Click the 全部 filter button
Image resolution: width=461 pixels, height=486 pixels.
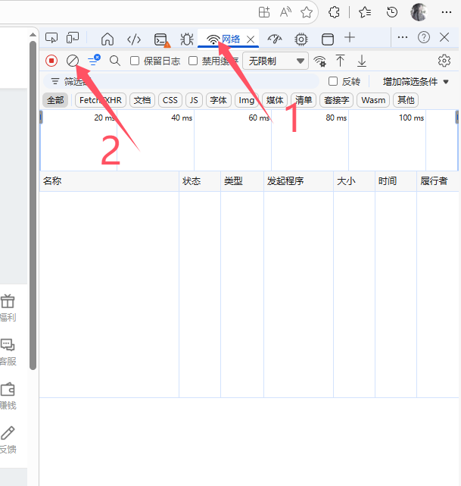click(x=55, y=100)
